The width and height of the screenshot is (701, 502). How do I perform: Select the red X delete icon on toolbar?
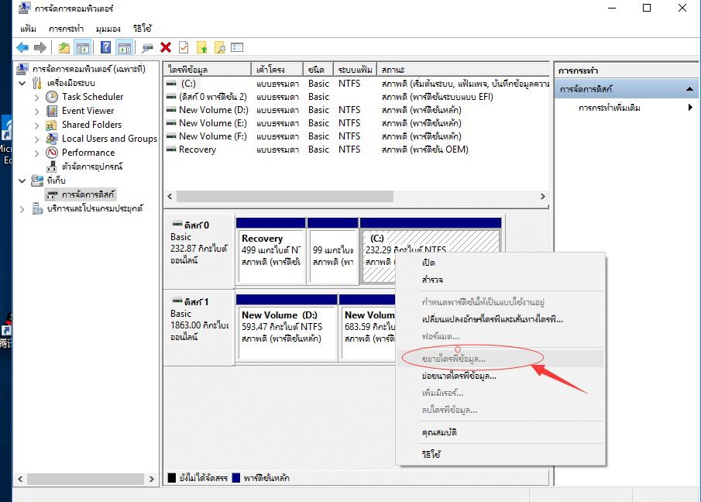point(167,46)
